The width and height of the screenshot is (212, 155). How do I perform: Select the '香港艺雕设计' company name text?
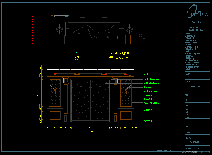198,22
